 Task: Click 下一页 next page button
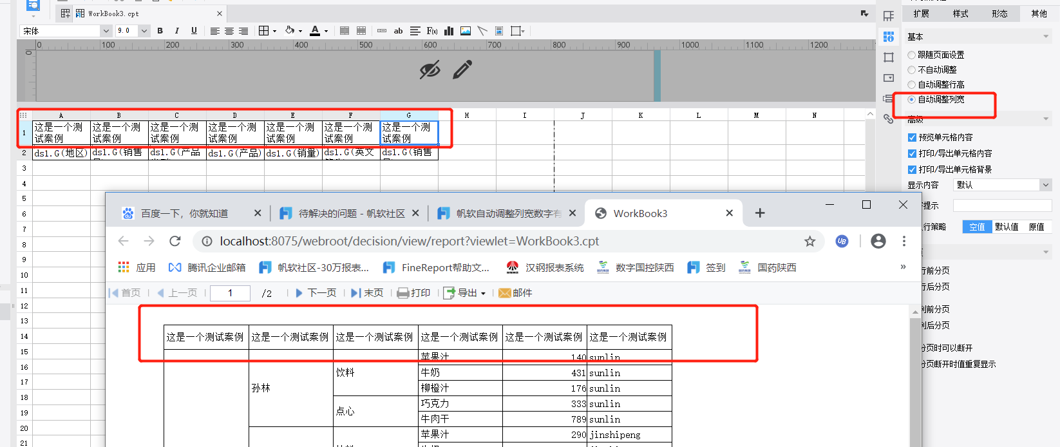(316, 293)
